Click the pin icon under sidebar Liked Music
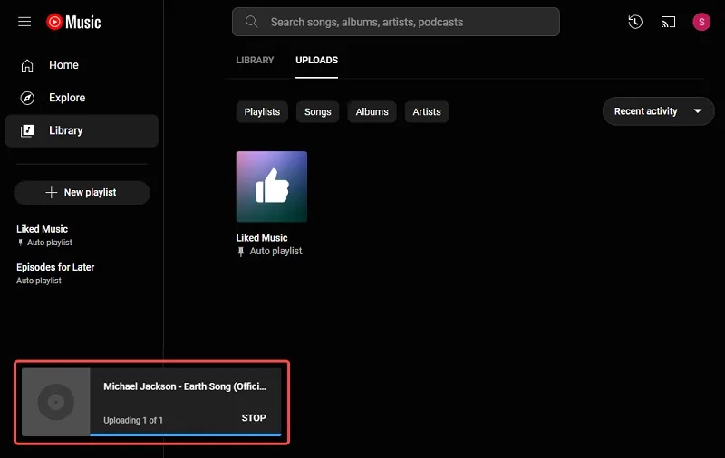Viewport: 725px width, 458px height. coord(20,243)
